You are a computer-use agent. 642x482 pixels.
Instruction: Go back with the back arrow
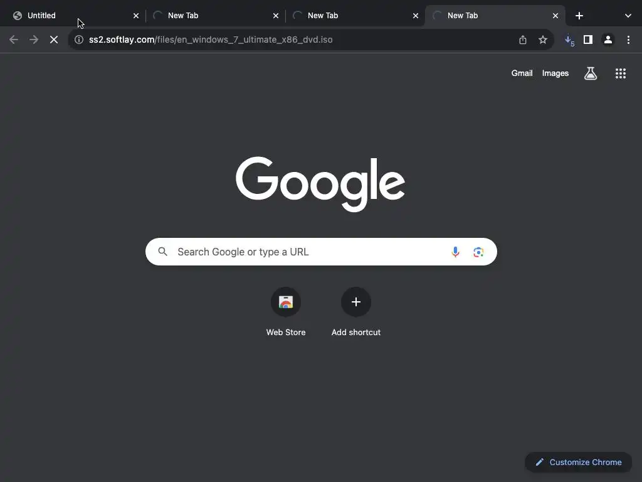(14, 40)
